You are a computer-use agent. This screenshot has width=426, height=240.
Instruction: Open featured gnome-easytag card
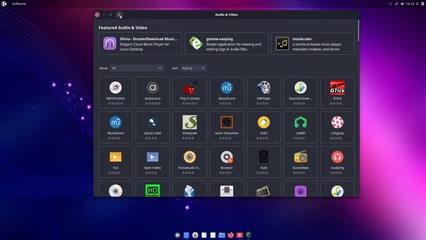pos(226,43)
